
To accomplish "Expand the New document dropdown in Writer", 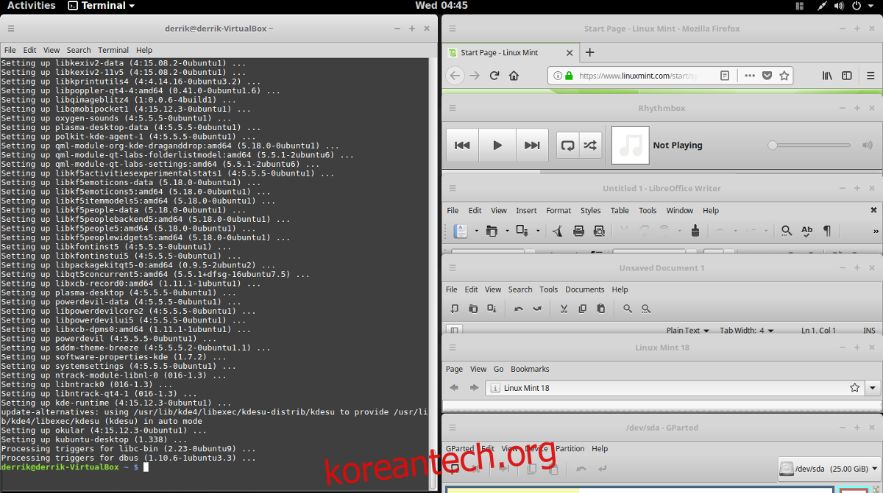I will pos(476,231).
